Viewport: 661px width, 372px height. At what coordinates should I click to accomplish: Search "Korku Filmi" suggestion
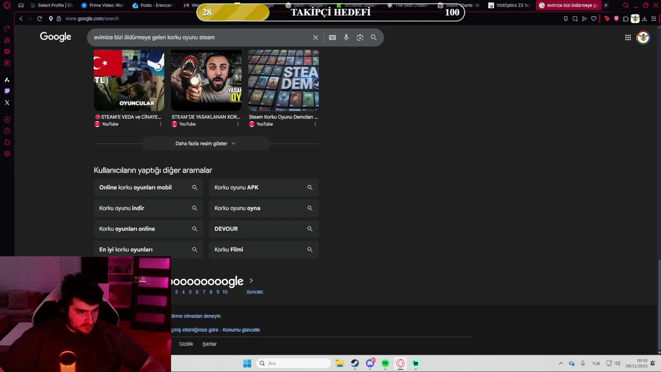coord(264,250)
